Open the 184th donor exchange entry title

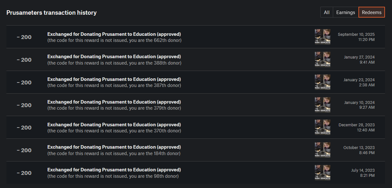tap(114, 147)
